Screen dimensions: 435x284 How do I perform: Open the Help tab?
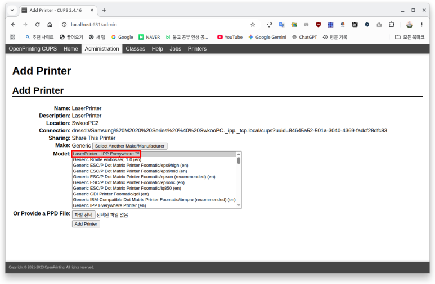pyautogui.click(x=158, y=49)
